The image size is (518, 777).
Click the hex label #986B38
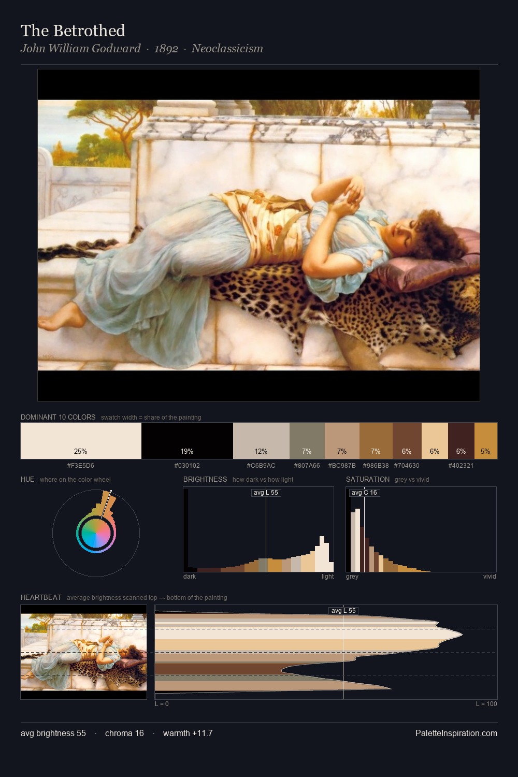376,466
